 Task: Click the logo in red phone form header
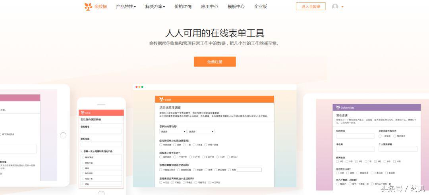click(x=82, y=113)
